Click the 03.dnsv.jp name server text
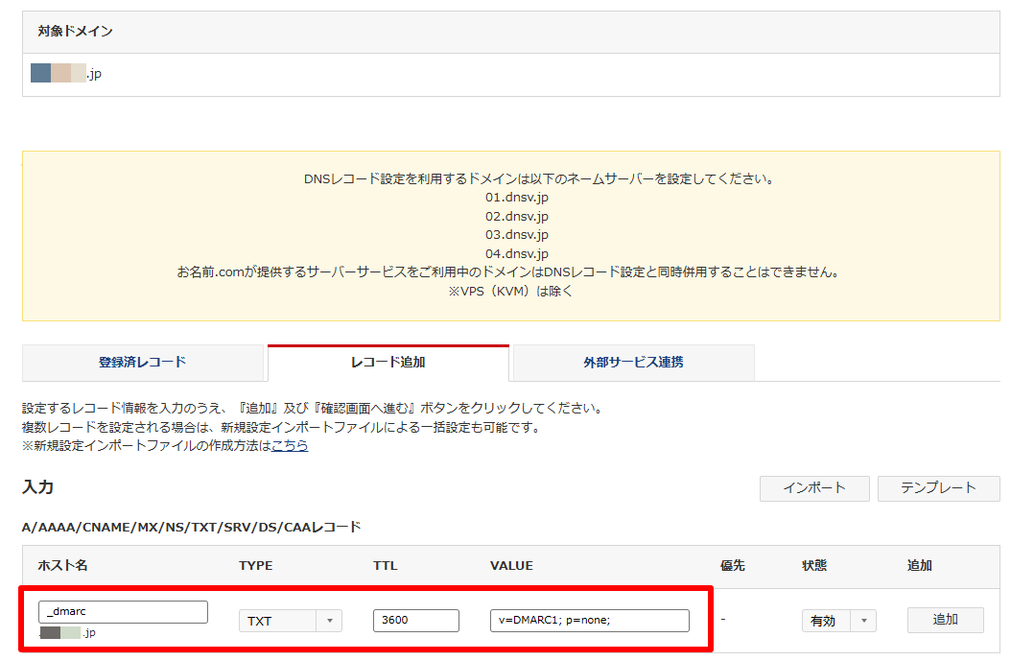This screenshot has width=1011, height=661. click(x=517, y=235)
